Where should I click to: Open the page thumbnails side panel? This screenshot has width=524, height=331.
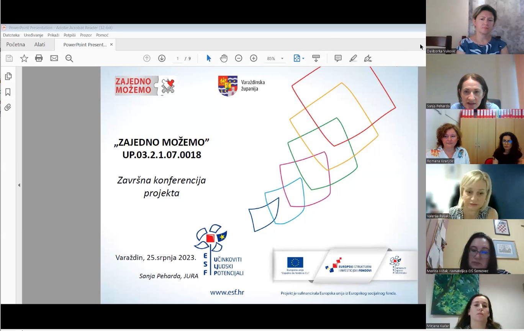coord(8,77)
